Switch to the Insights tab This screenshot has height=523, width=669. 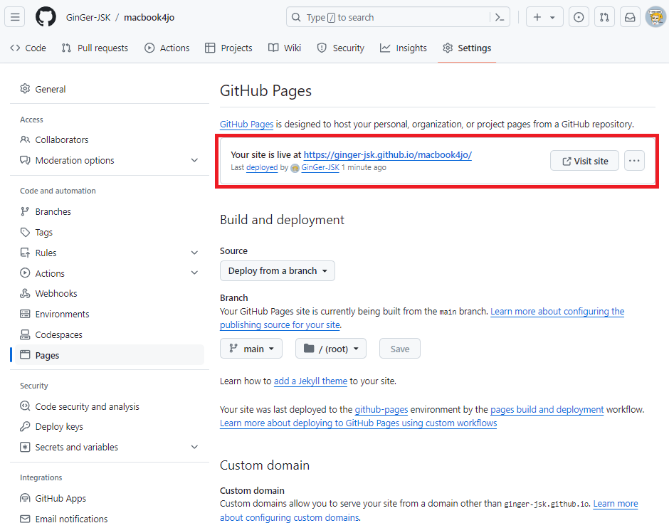(404, 48)
